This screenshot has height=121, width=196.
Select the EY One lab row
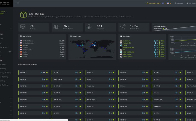(x=134, y=86)
